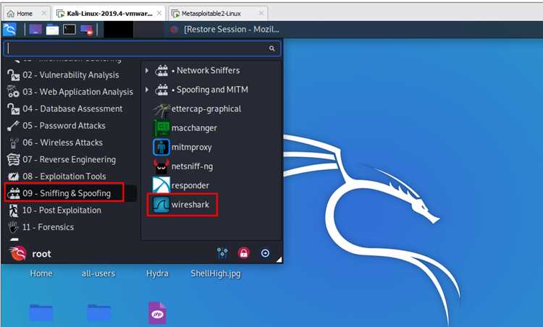Viewport: 543px width, 327px height.
Task: Click the root username text
Action: coord(41,254)
